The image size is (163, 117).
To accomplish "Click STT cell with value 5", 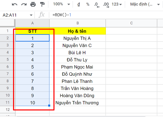I will [32, 67].
